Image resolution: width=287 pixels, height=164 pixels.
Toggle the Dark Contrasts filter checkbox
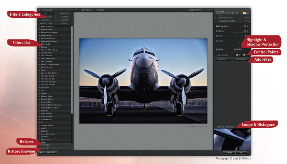click(219, 21)
